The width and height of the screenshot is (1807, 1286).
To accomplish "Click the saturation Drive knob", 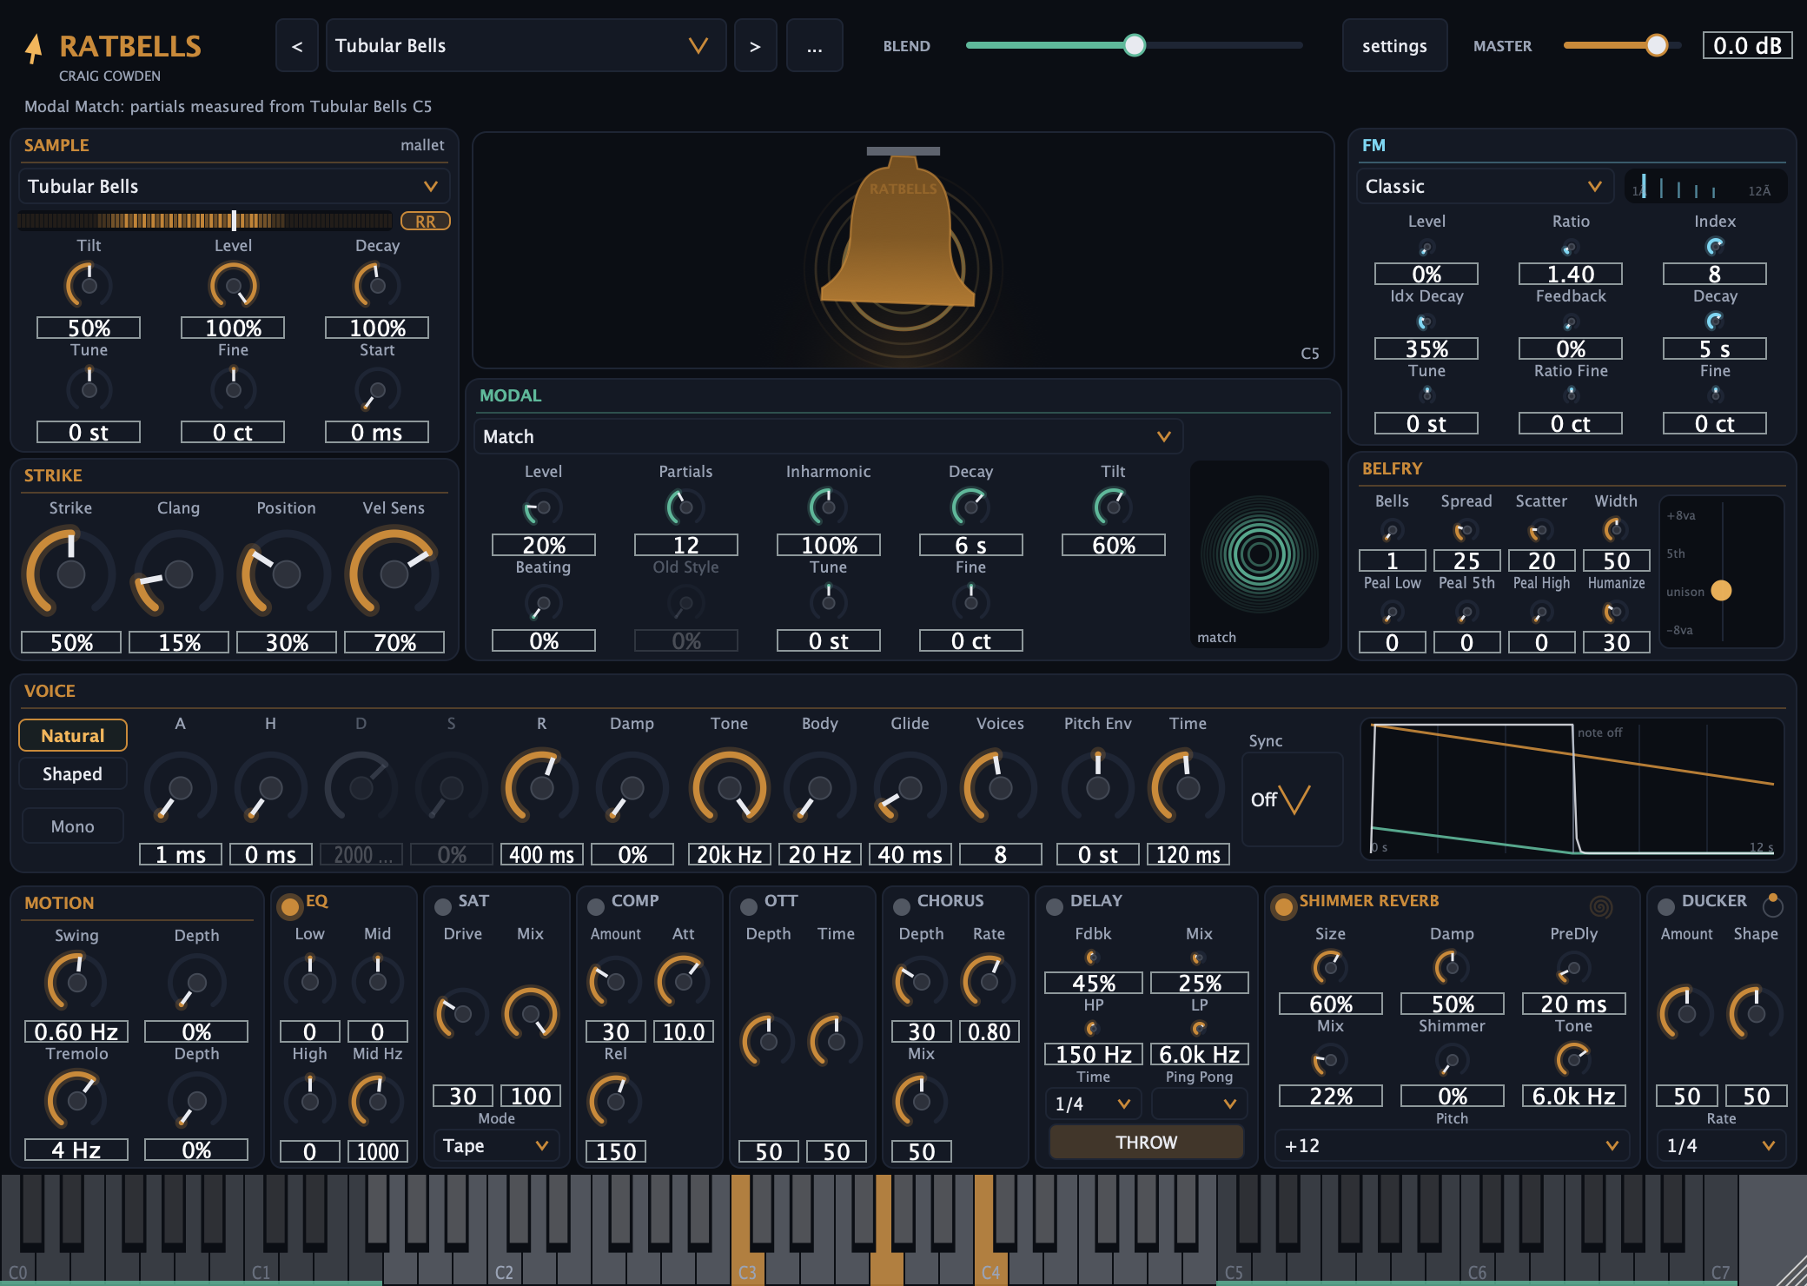I will [x=462, y=1013].
